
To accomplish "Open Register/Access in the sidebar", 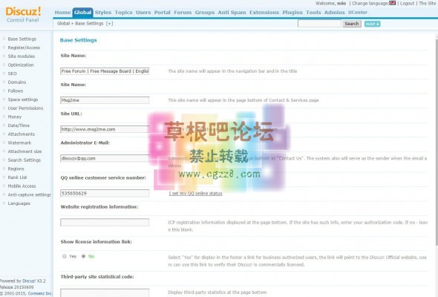I will pos(24,48).
